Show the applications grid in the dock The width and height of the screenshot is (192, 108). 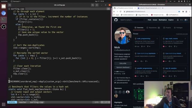click(4, 104)
